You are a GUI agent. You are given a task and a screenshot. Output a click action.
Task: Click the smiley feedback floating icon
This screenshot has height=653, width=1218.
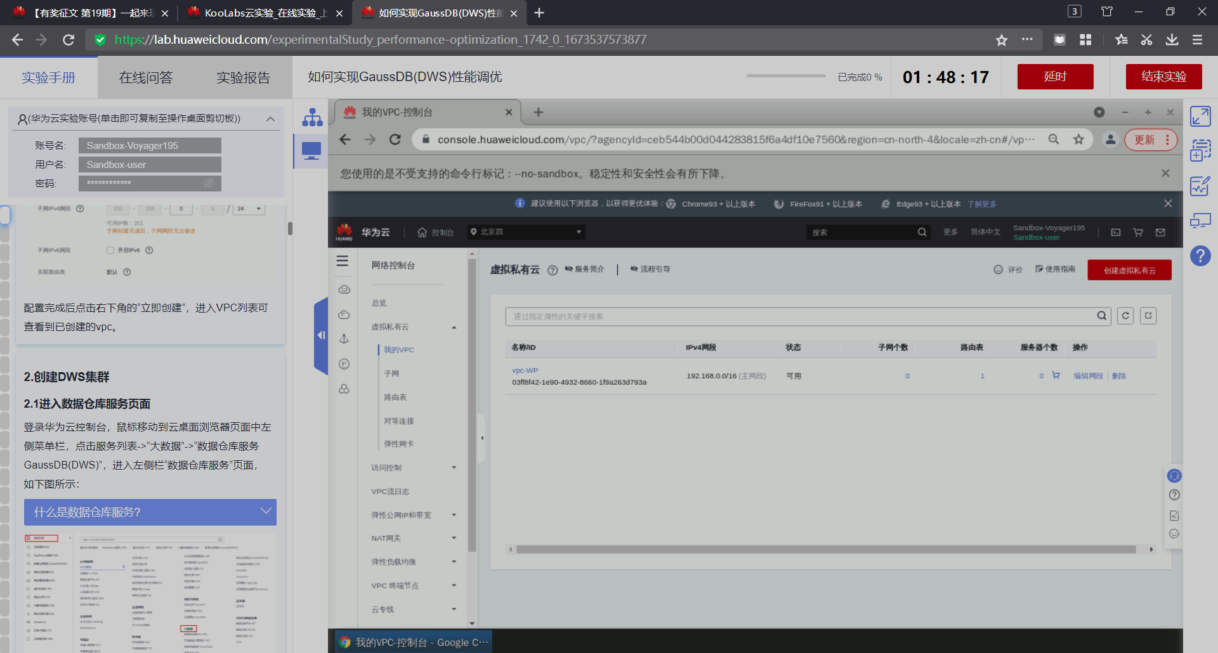1174,534
